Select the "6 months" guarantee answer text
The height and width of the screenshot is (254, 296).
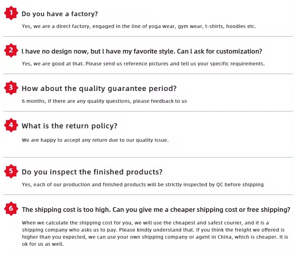(x=104, y=101)
